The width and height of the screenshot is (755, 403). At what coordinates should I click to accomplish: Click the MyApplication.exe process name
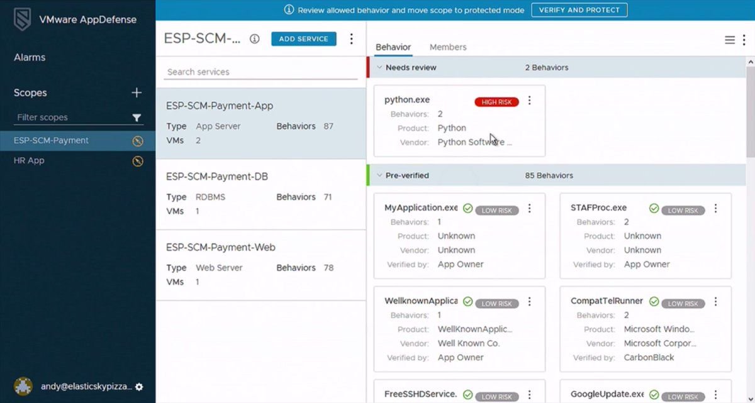click(x=421, y=207)
